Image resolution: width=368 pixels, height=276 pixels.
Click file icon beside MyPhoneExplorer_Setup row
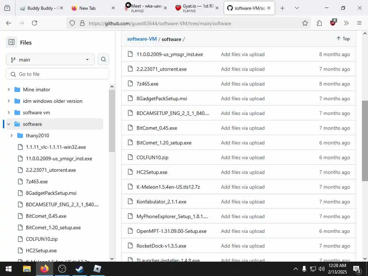130,216
